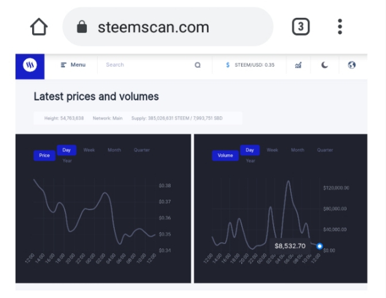Click the STEEM/USD price indicator
This screenshot has height=298, width=386.
coord(250,65)
